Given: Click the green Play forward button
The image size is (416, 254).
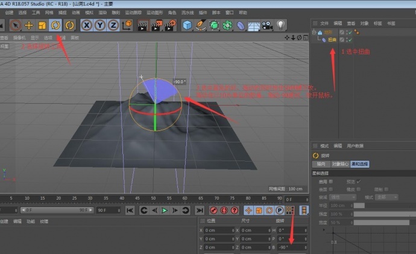Looking at the screenshot, I should 165,211.
